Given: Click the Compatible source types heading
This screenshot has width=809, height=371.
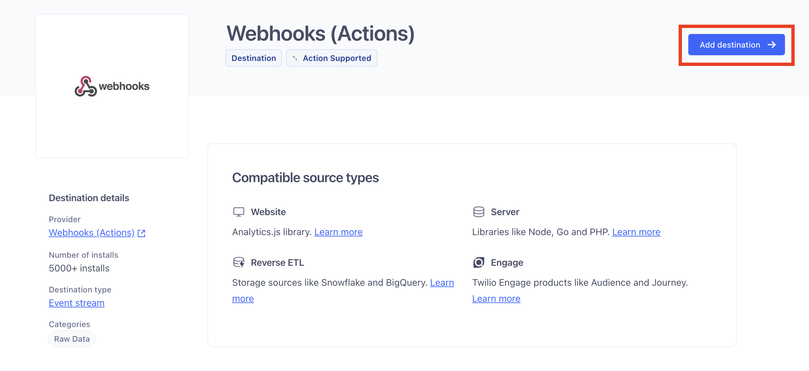Looking at the screenshot, I should [x=305, y=178].
